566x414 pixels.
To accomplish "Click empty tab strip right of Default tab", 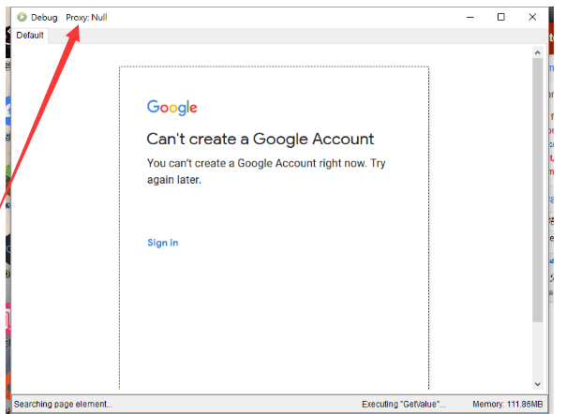I will [281, 36].
